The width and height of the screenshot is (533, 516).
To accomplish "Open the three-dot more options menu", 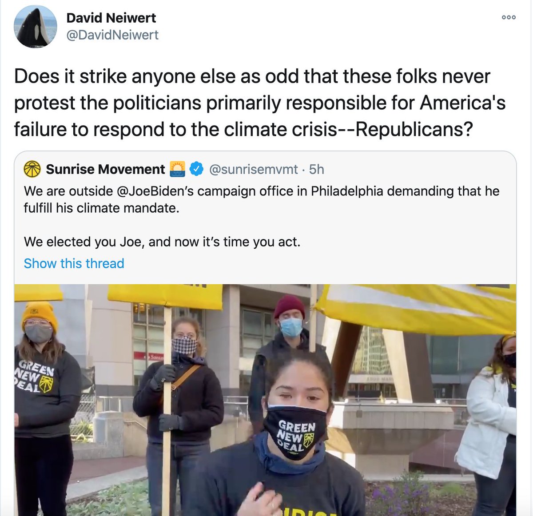I will coord(509,17).
